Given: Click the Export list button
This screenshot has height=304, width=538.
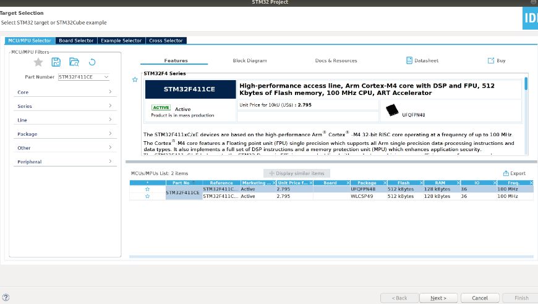Looking at the screenshot, I should pyautogui.click(x=514, y=173).
